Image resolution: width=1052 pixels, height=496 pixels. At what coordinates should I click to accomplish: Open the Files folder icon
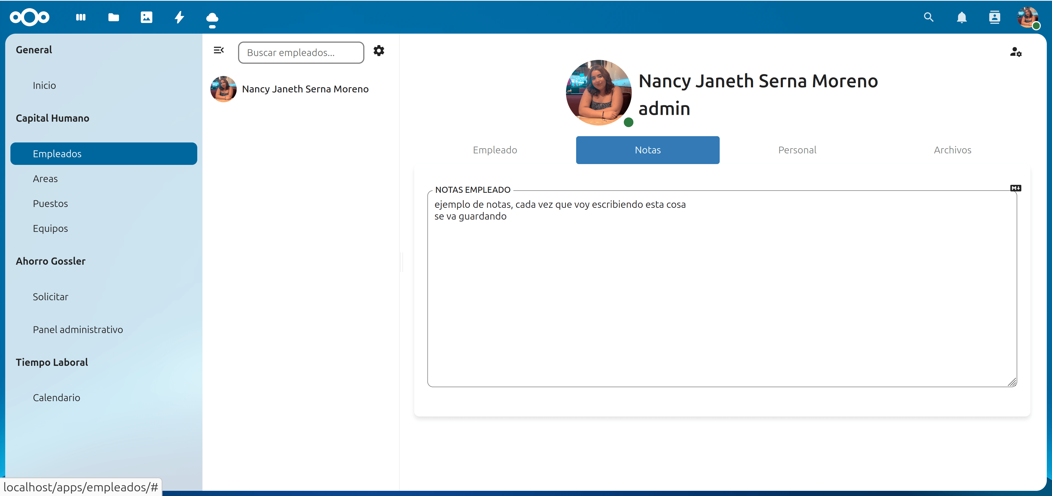click(113, 17)
